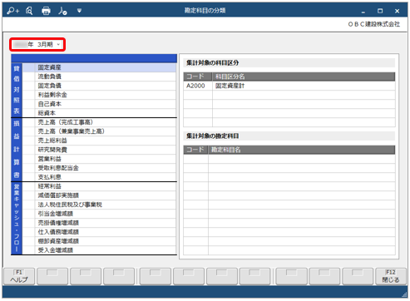Open the print preview magnifier icon

29,11
